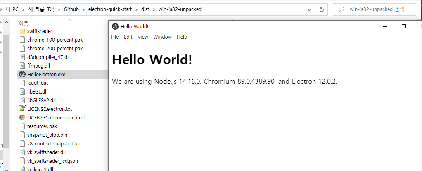Image resolution: width=422 pixels, height=171 pixels.
Task: Click the libEGL.dll file icon
Action: [22, 91]
